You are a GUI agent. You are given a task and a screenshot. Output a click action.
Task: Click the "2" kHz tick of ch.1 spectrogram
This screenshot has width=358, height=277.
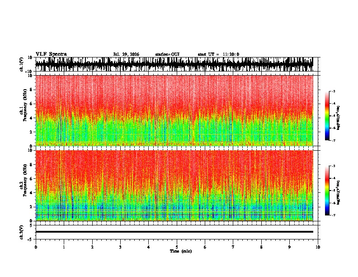(32, 132)
